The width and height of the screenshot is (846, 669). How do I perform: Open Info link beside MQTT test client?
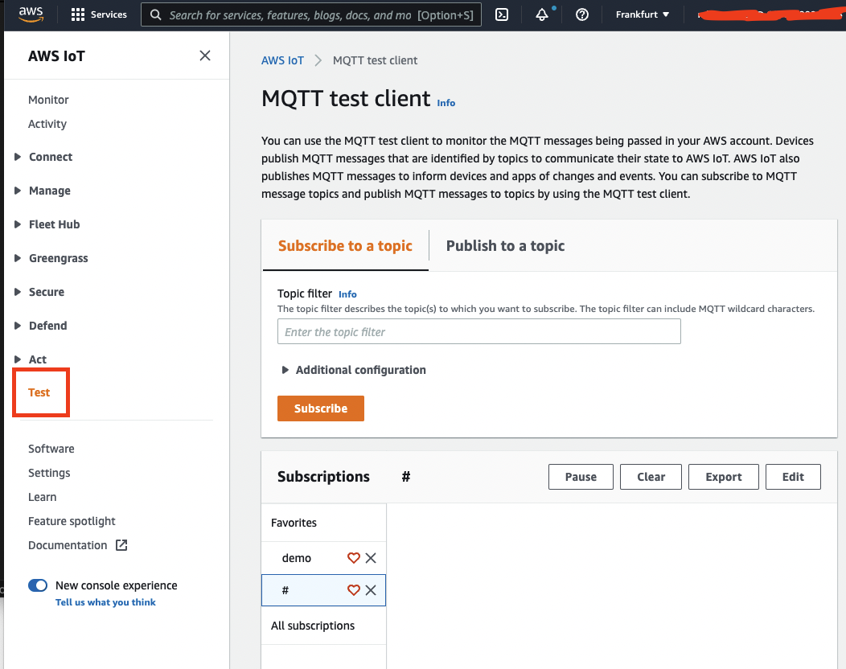pyautogui.click(x=446, y=103)
